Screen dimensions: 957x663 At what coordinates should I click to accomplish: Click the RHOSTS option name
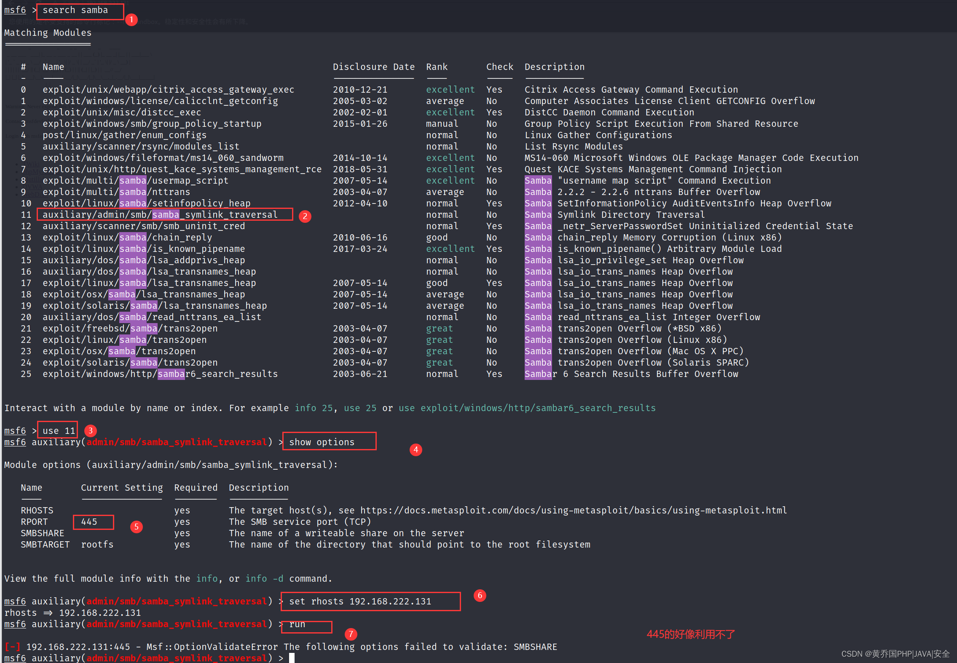click(x=37, y=511)
